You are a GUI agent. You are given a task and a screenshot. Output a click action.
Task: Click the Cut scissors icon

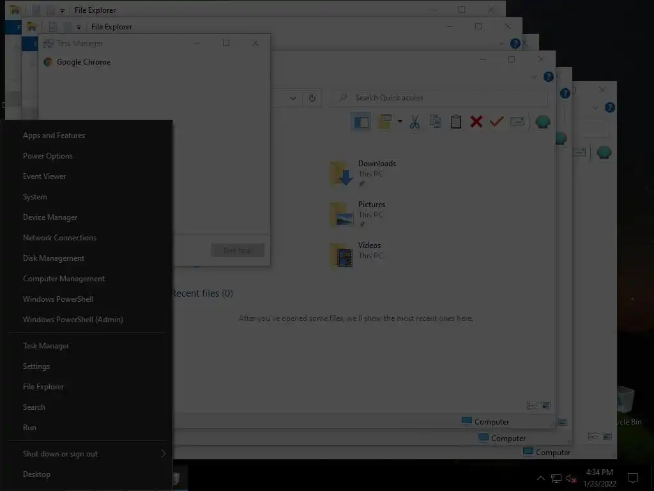(x=414, y=122)
